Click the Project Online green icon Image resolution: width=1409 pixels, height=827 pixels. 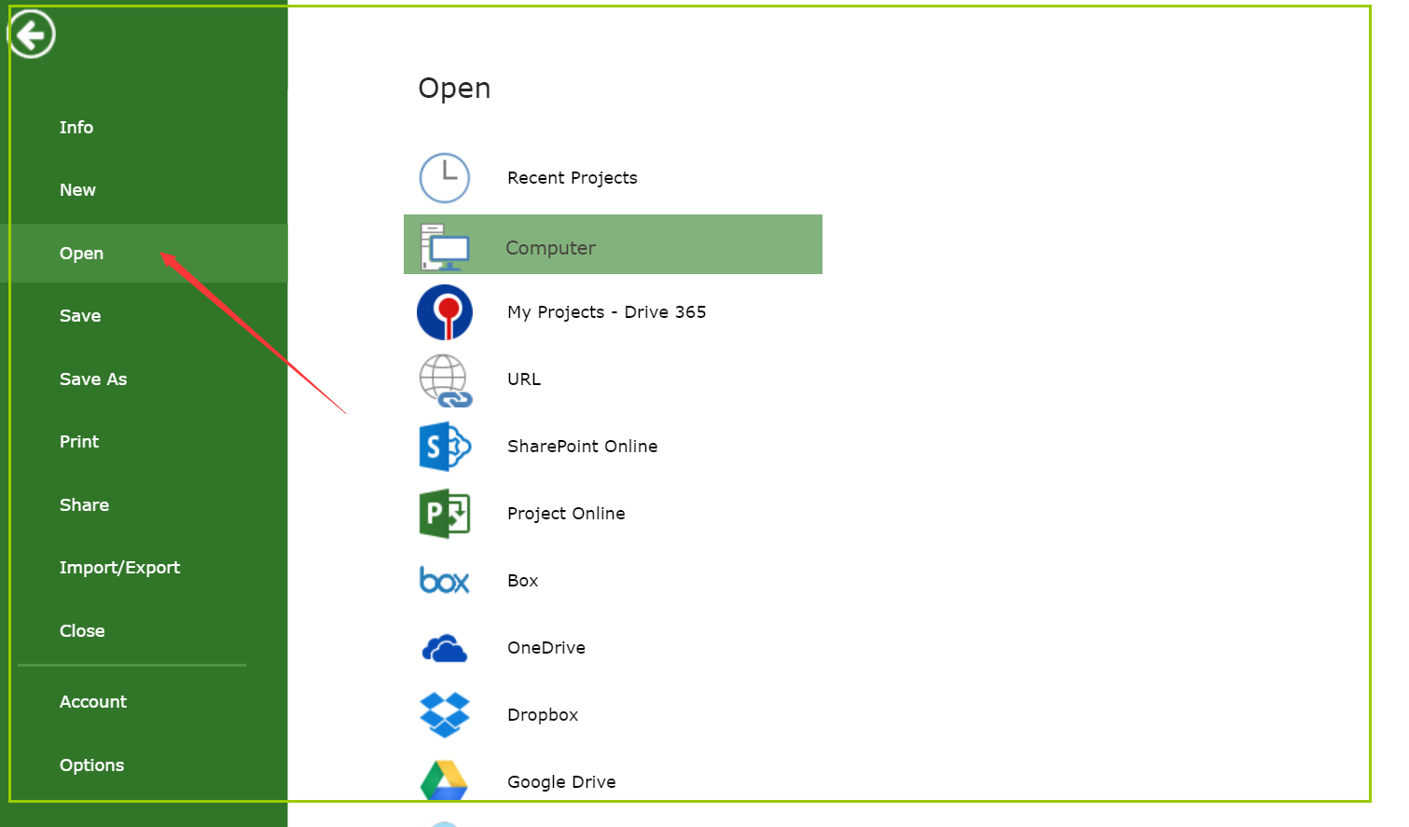click(445, 514)
